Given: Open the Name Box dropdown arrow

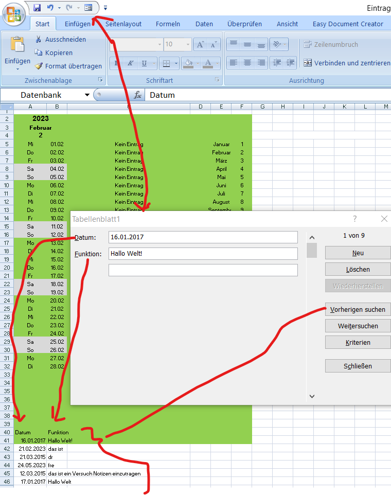Looking at the screenshot, I should point(87,95).
